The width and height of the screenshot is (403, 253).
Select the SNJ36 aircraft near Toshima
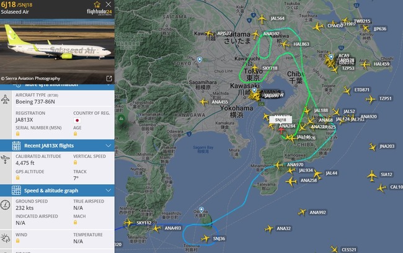click(206, 238)
